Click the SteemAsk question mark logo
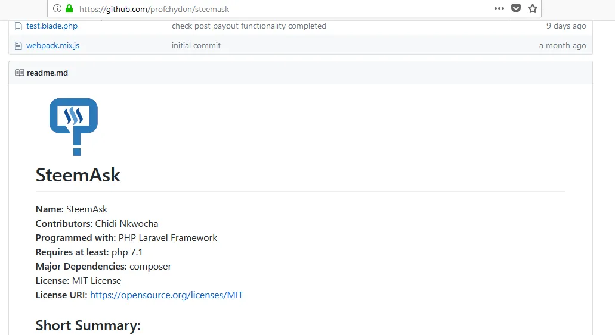Viewport: 615px width, 335px height. pyautogui.click(x=74, y=127)
